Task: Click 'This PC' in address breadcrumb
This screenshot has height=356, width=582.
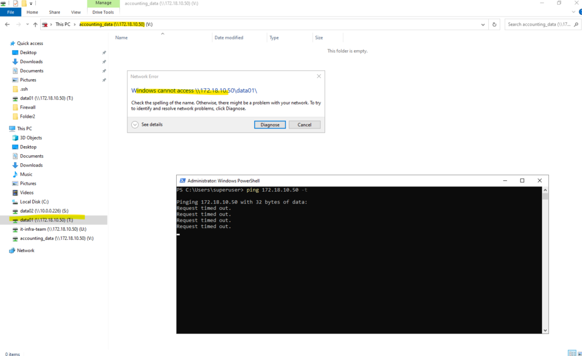Action: pos(63,24)
